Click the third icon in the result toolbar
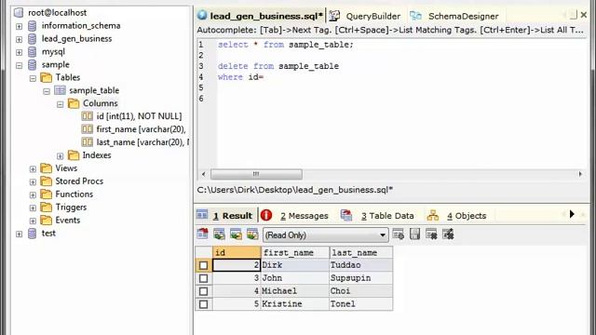Viewport: 596px width, 335px height. pyautogui.click(x=236, y=234)
